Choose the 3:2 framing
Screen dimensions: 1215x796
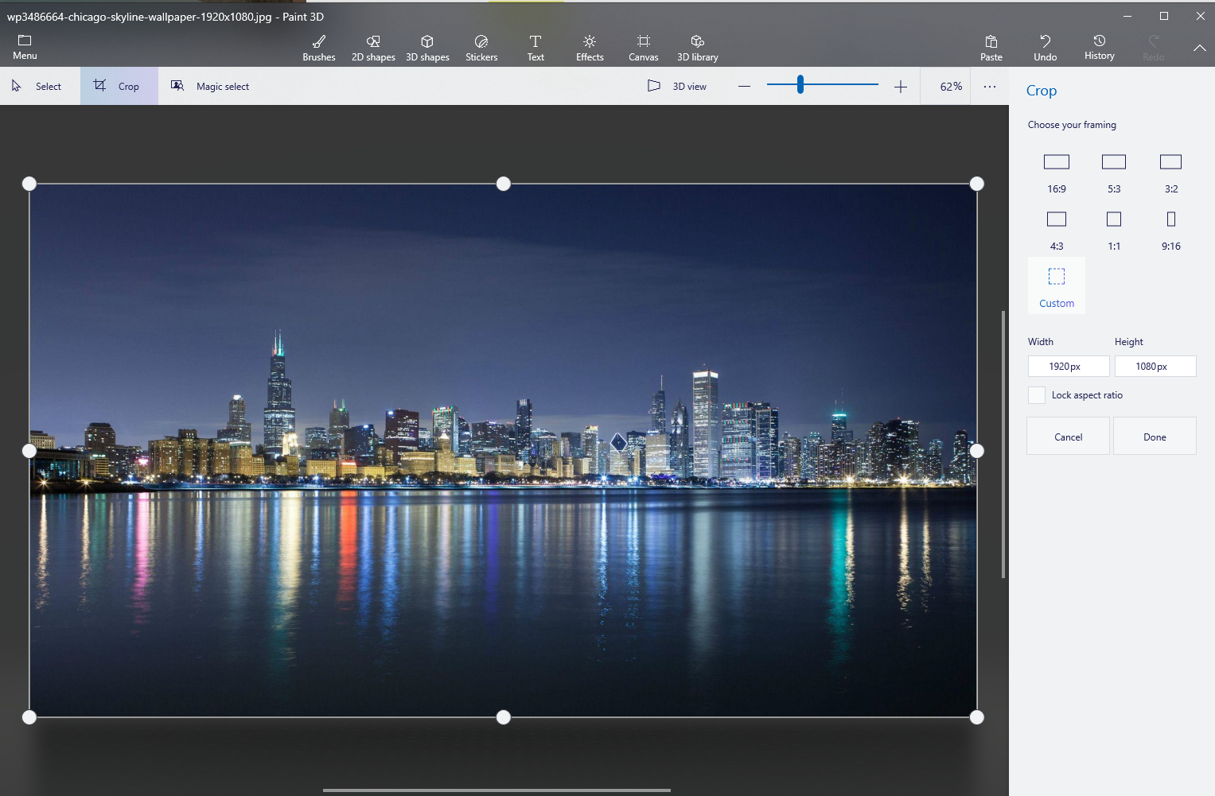click(1171, 173)
